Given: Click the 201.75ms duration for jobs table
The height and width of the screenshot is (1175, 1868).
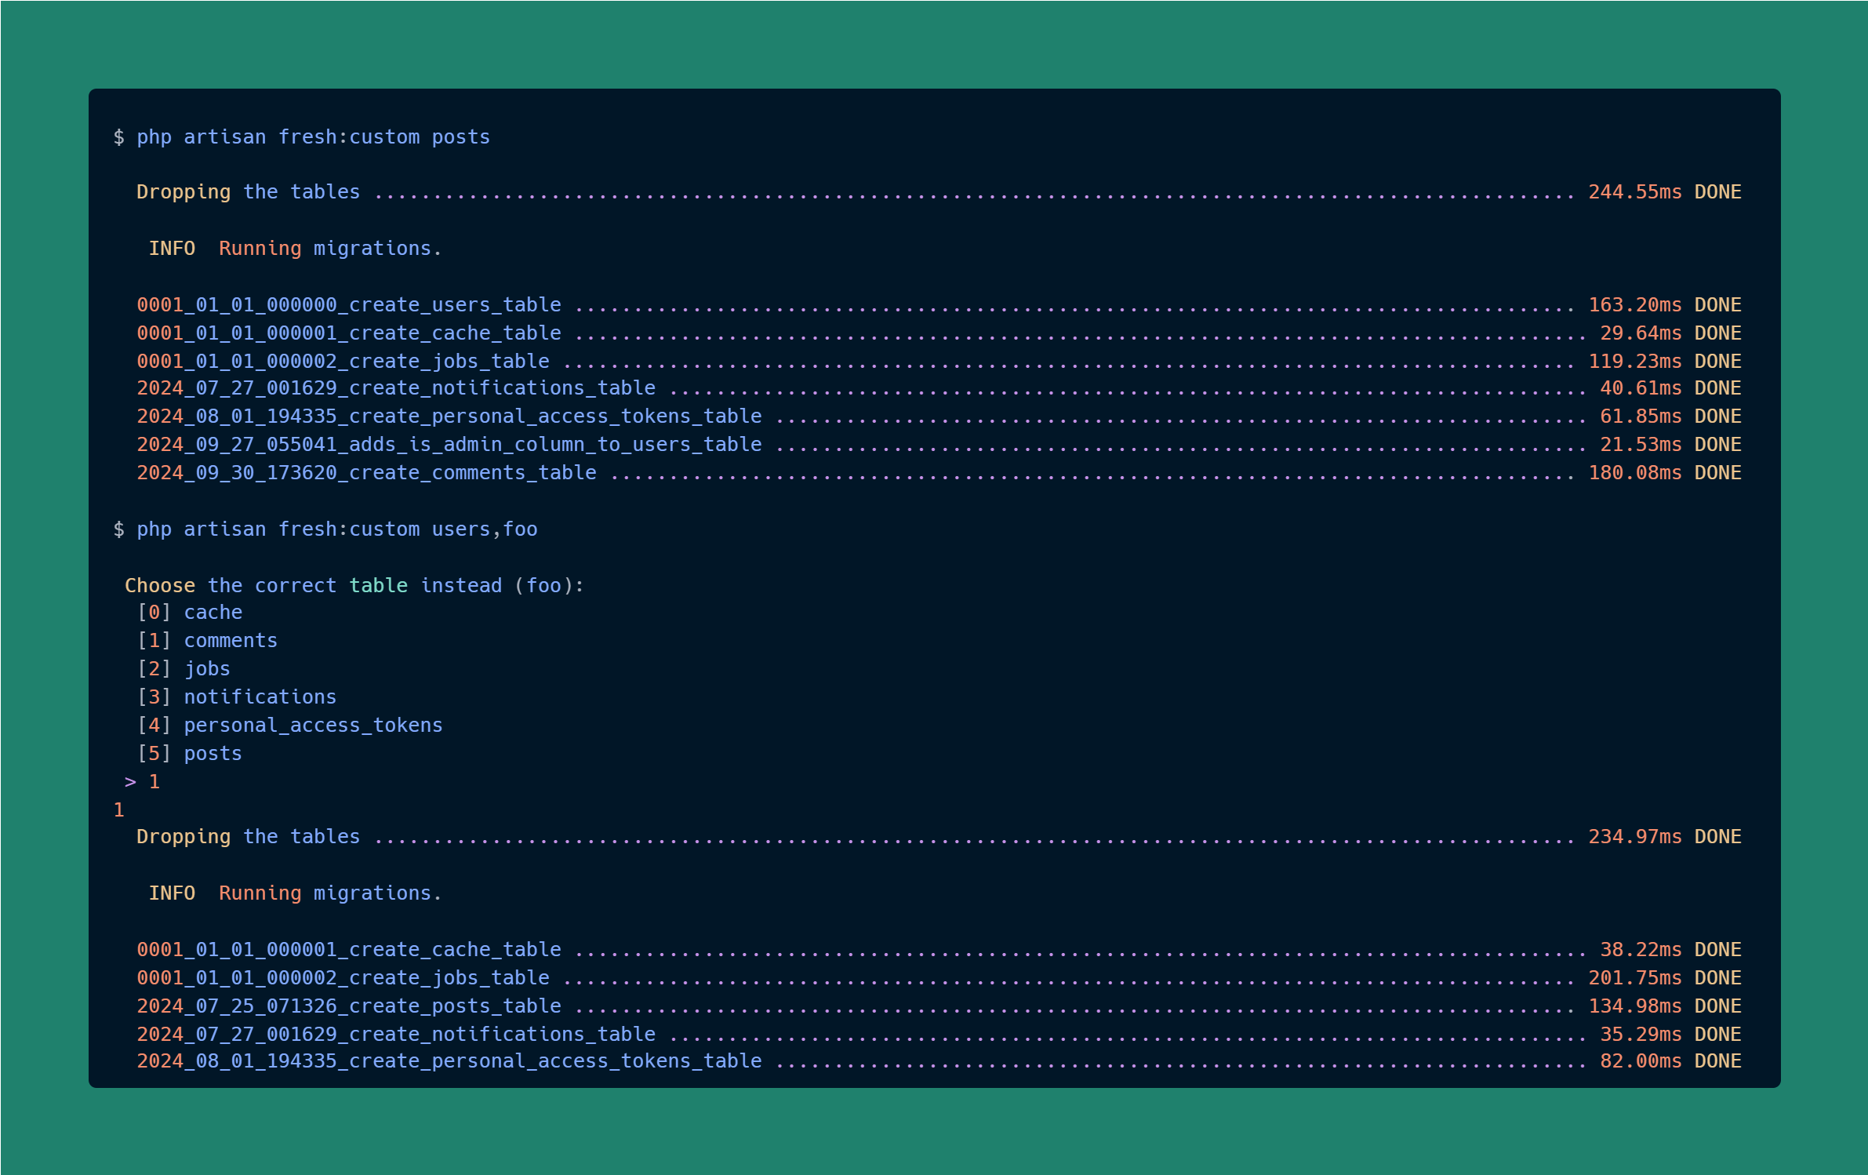Looking at the screenshot, I should [x=1634, y=978].
